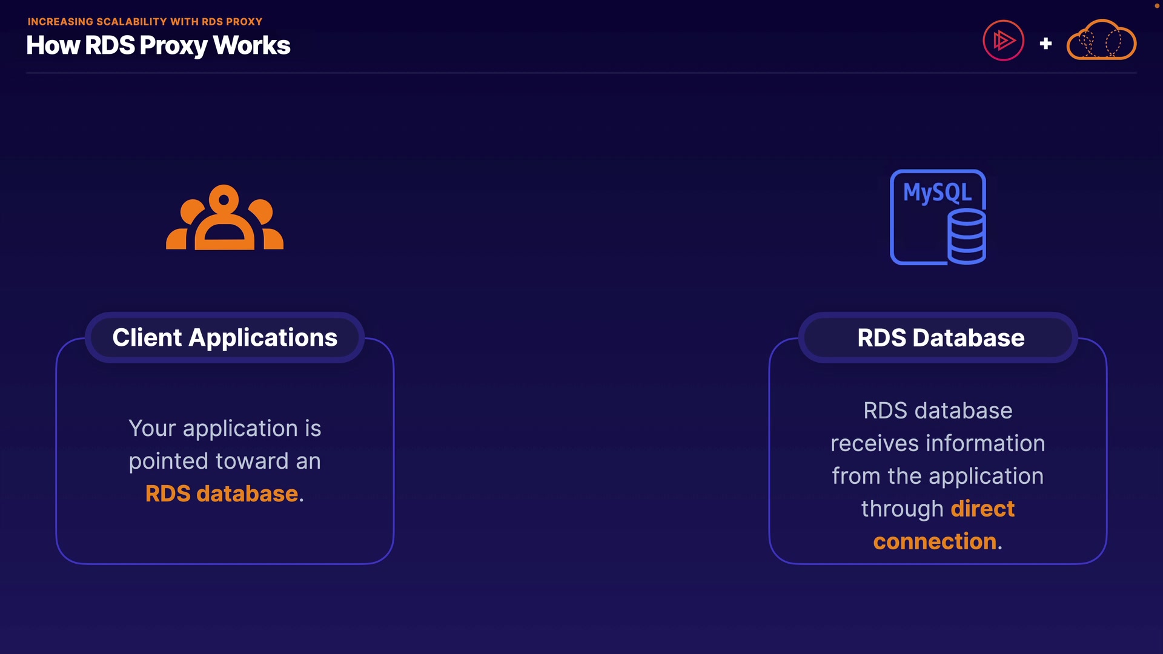Click the 'direct connection' highlighted text
The width and height of the screenshot is (1163, 654).
point(982,509)
